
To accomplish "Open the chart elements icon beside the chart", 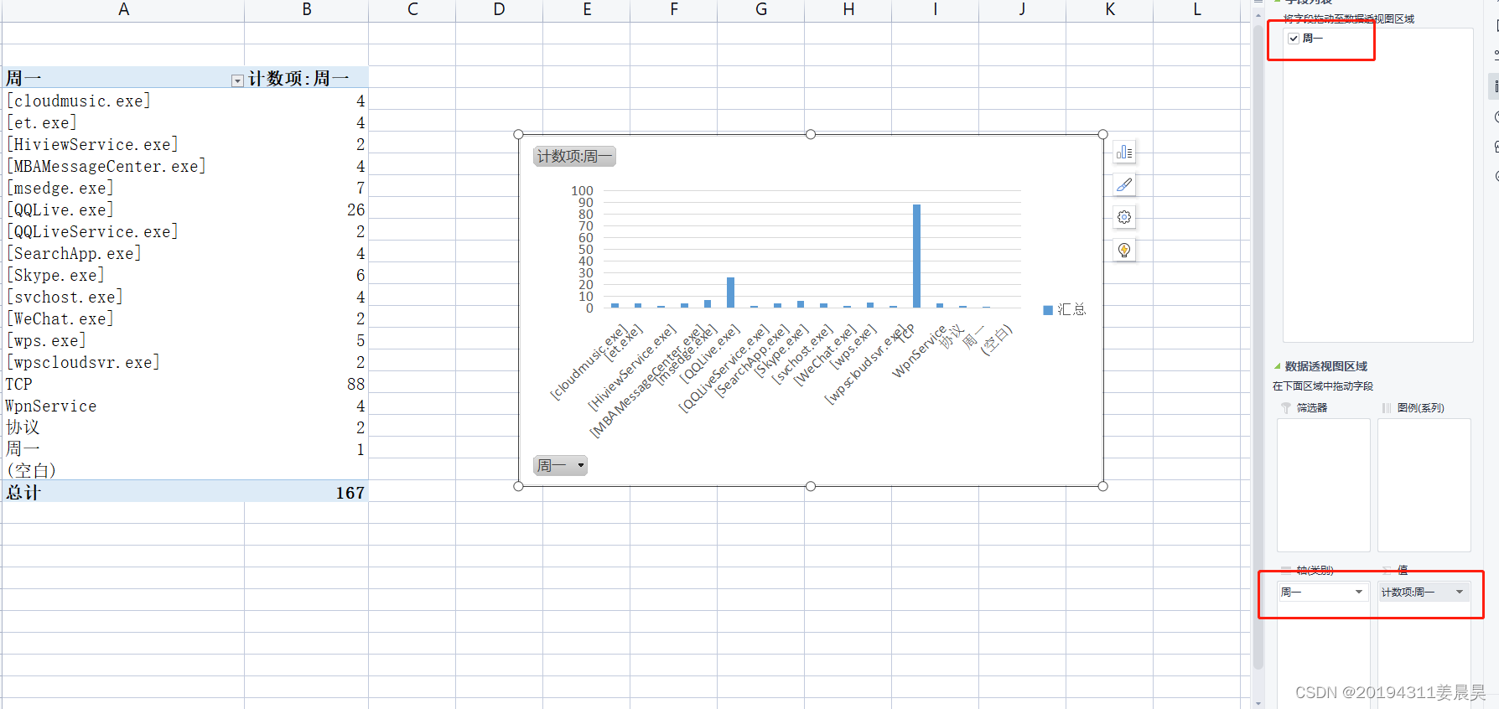I will click(x=1124, y=153).
